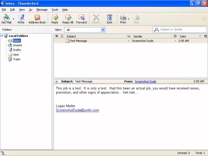This screenshot has height=156, width=208.
Task: Open the ScreenshotDude@snikt.com email link
Action: (x=77, y=110)
